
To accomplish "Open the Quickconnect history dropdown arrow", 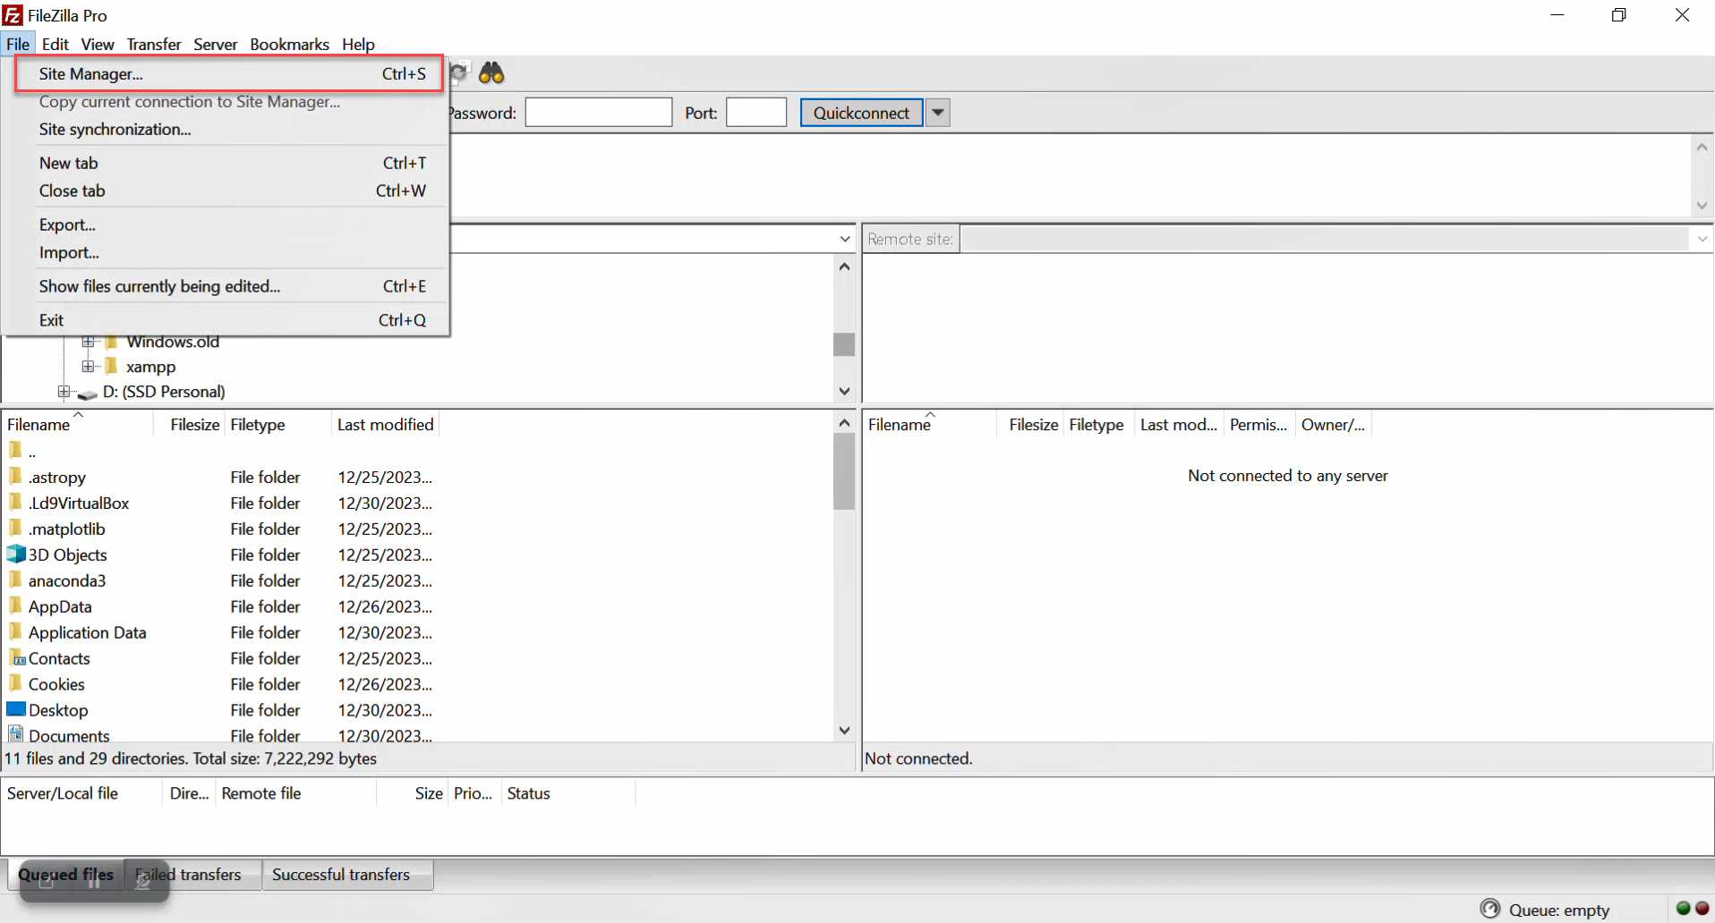I will pyautogui.click(x=937, y=113).
